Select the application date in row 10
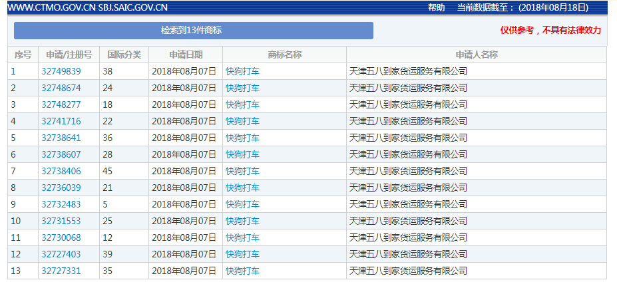Screen dimensions: 617x286 (x=184, y=221)
